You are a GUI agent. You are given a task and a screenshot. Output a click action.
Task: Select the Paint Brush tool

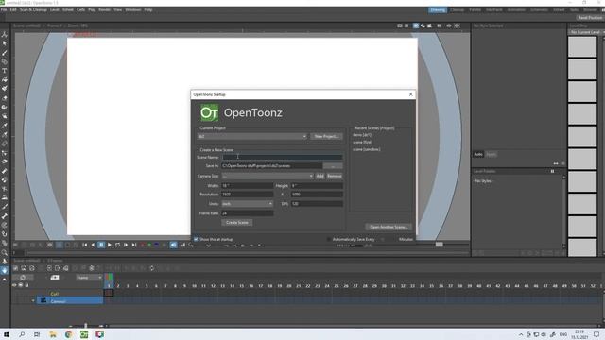(4, 89)
